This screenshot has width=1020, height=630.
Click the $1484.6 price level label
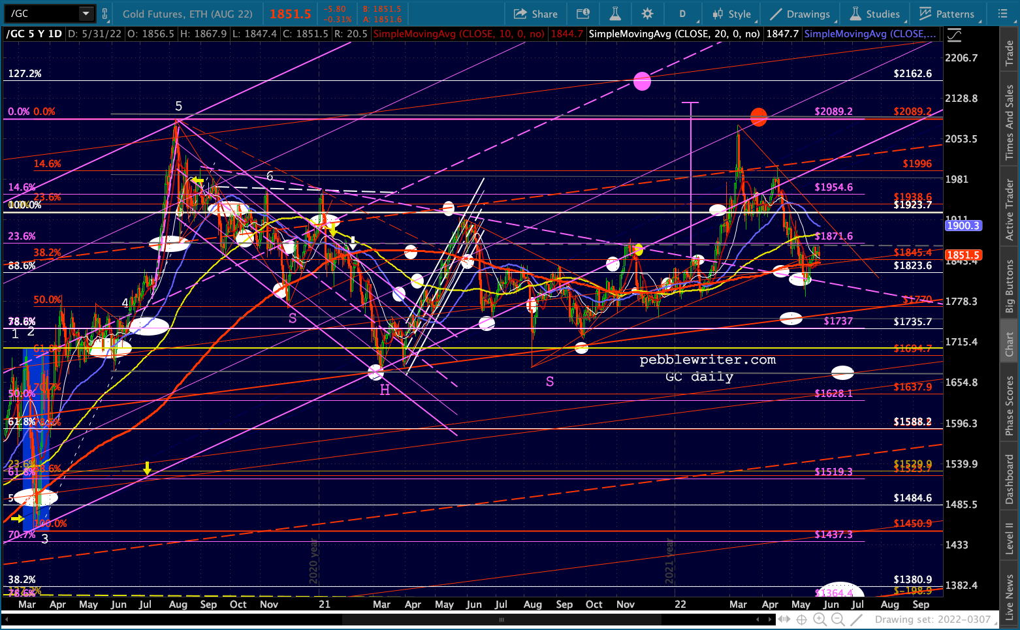point(913,498)
